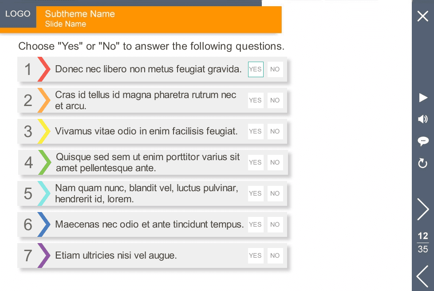Open the speech bubble comments icon
The width and height of the screenshot is (434, 291).
tap(423, 141)
